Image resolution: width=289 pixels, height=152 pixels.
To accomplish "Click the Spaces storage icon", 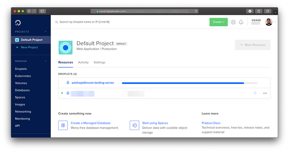I will 134,125.
